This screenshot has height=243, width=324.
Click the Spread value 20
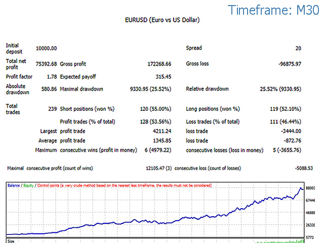point(298,49)
